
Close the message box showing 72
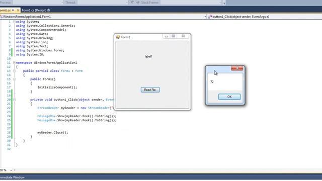[x=237, y=68]
